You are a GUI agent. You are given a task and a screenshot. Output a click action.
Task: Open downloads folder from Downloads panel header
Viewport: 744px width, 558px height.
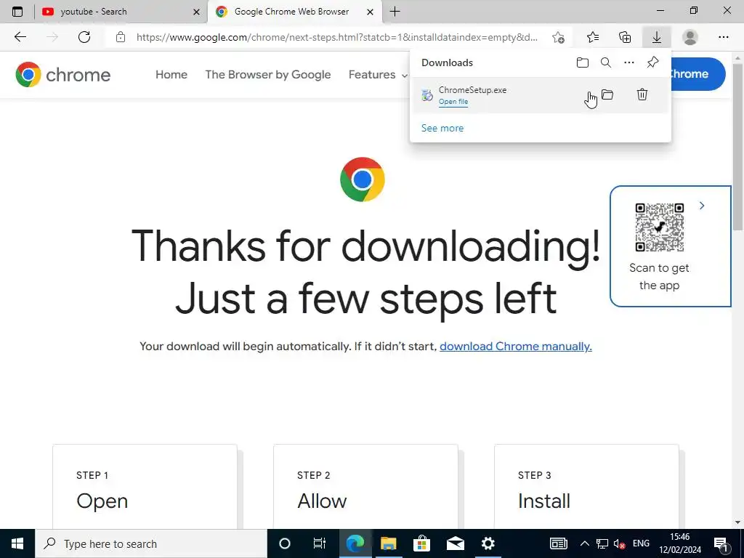(x=583, y=62)
